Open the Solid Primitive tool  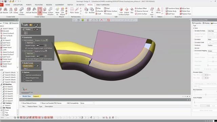tap(21, 11)
